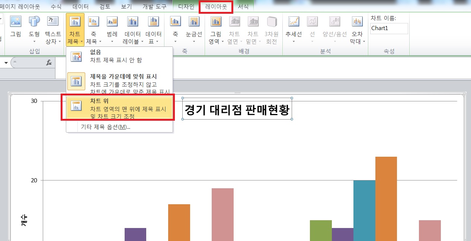
Task: Click the 차트 이름 Chart1 field
Action: [389, 28]
